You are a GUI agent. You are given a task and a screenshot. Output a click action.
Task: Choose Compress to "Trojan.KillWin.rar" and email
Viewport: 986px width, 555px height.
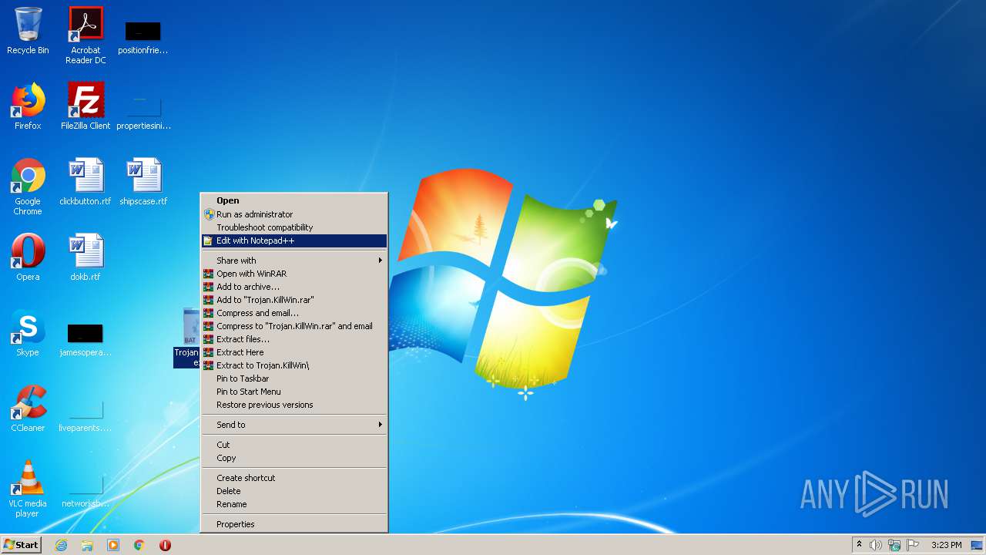[294, 326]
